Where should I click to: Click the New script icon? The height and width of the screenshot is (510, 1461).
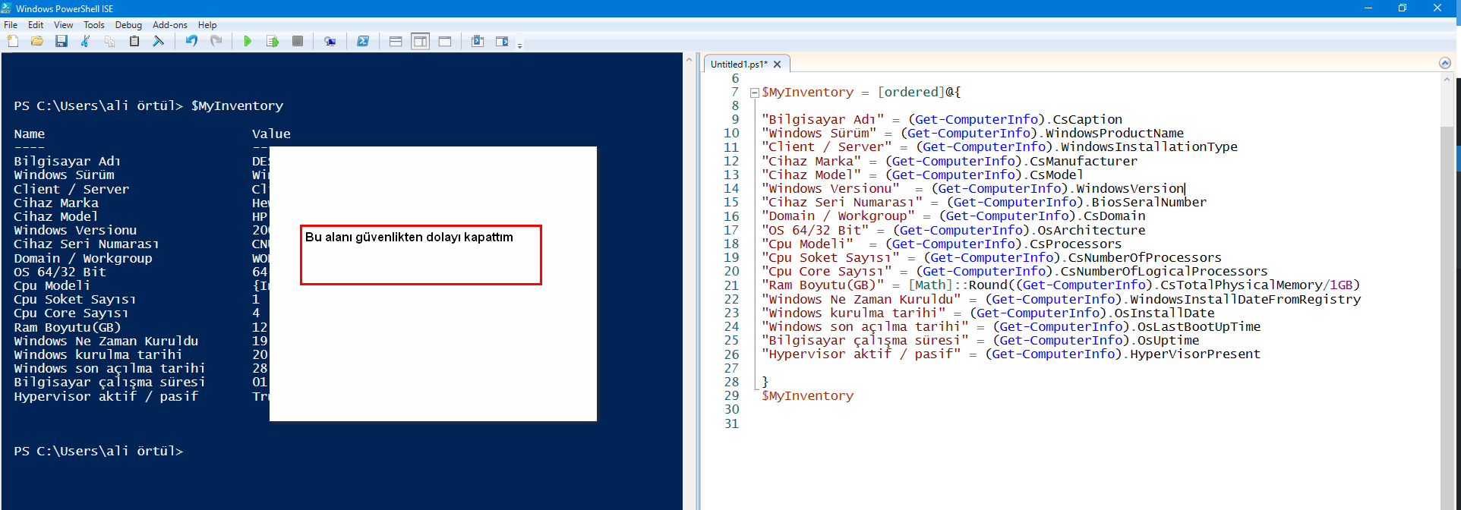13,42
